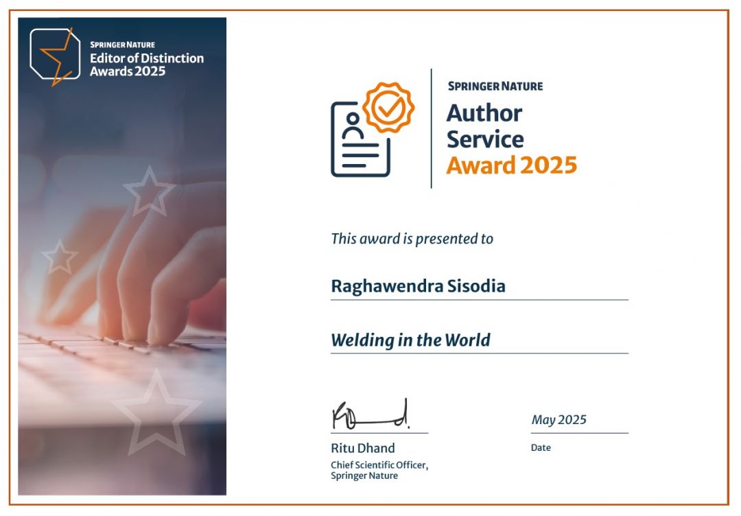Click 'SPRINGER NATURE' wordmark above Author Service

coord(495,86)
